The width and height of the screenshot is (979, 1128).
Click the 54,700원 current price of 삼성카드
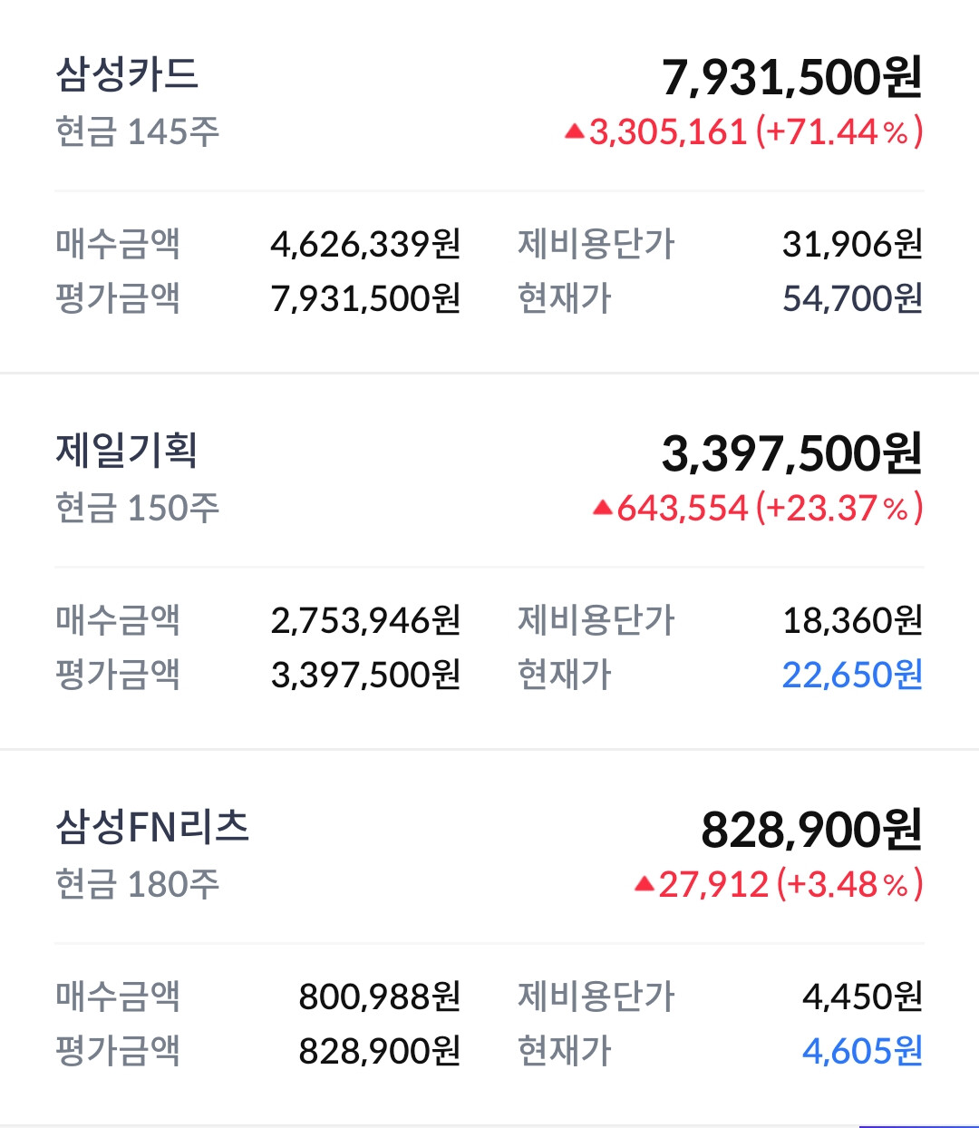851,298
